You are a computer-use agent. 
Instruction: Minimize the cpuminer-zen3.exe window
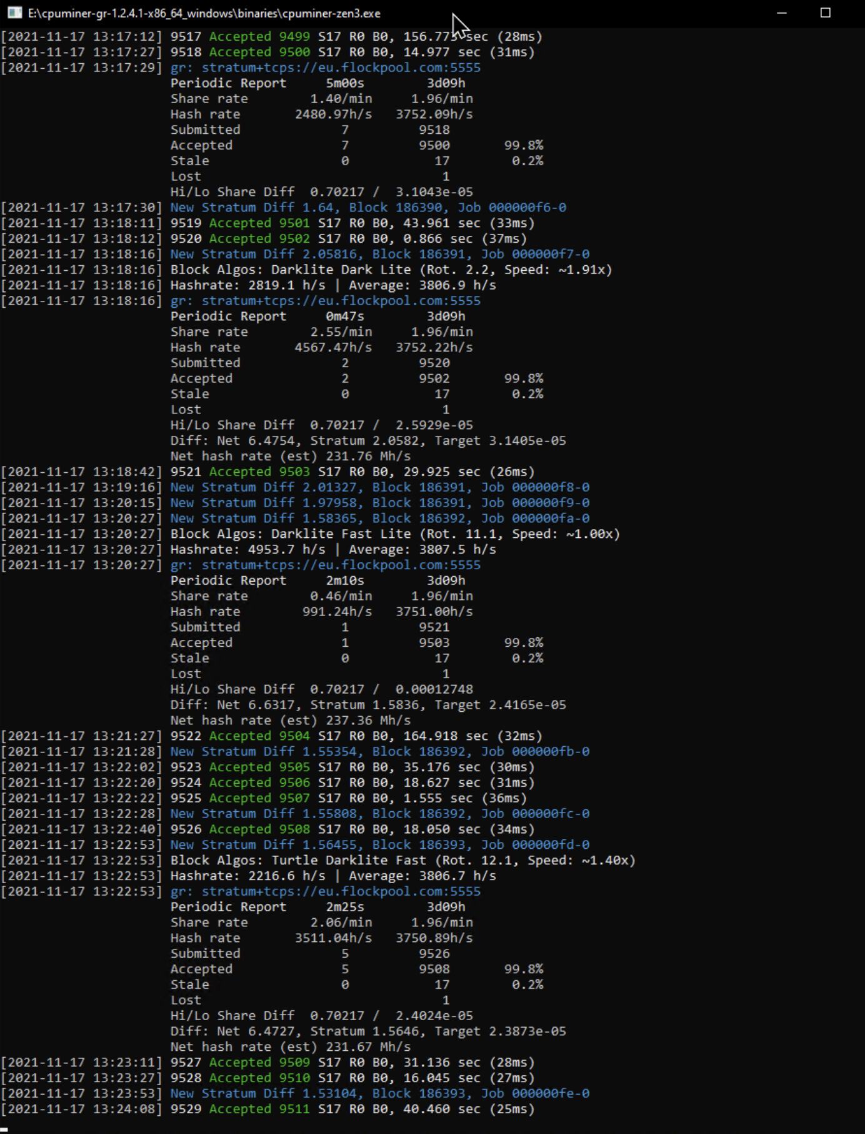coord(781,13)
